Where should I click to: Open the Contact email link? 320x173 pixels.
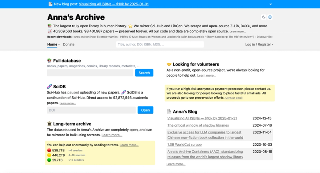pyautogui.click(x=234, y=98)
